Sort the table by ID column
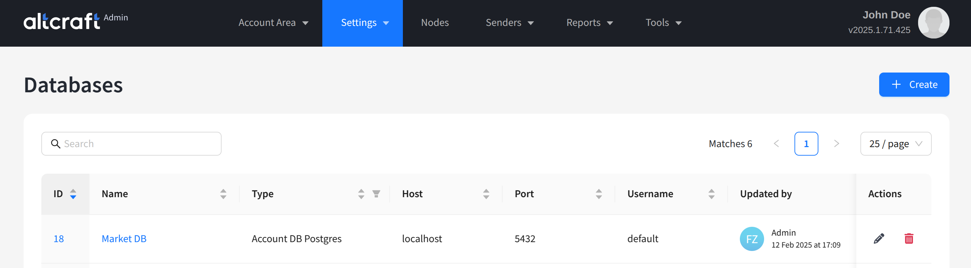 pos(73,194)
